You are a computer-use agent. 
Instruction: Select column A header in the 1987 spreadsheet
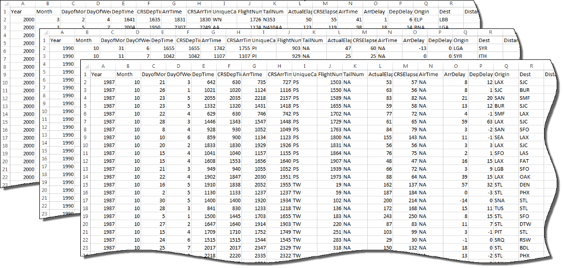[103, 66]
